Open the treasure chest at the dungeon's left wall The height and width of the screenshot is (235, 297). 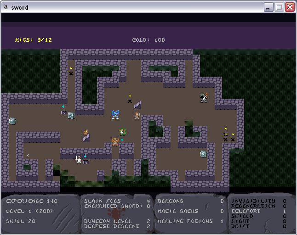12,121
